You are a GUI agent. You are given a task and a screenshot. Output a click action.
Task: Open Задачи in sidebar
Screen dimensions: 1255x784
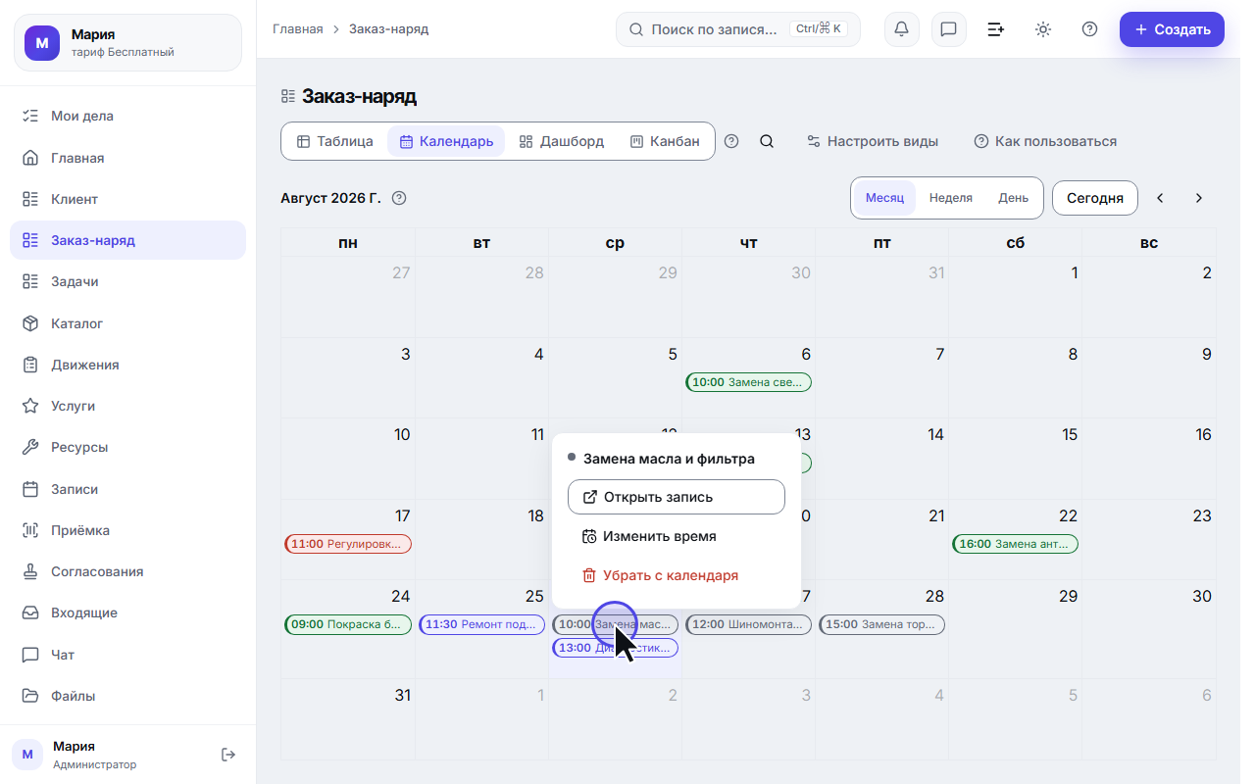127,281
